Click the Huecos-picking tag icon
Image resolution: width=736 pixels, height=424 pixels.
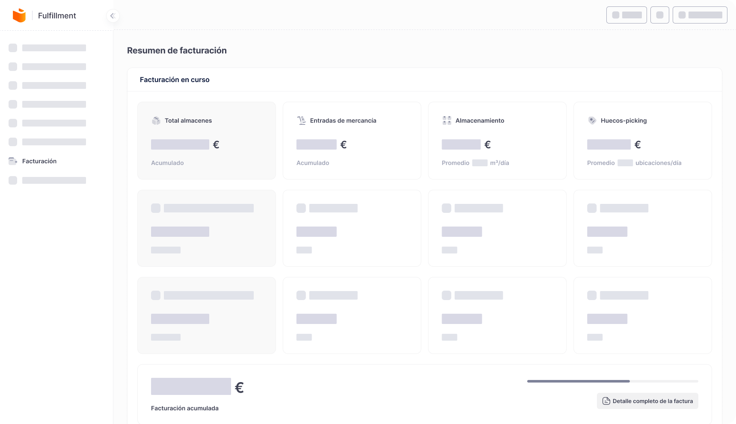pyautogui.click(x=592, y=121)
